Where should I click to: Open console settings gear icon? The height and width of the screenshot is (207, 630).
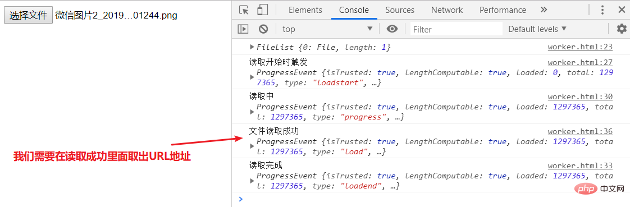coord(622,29)
